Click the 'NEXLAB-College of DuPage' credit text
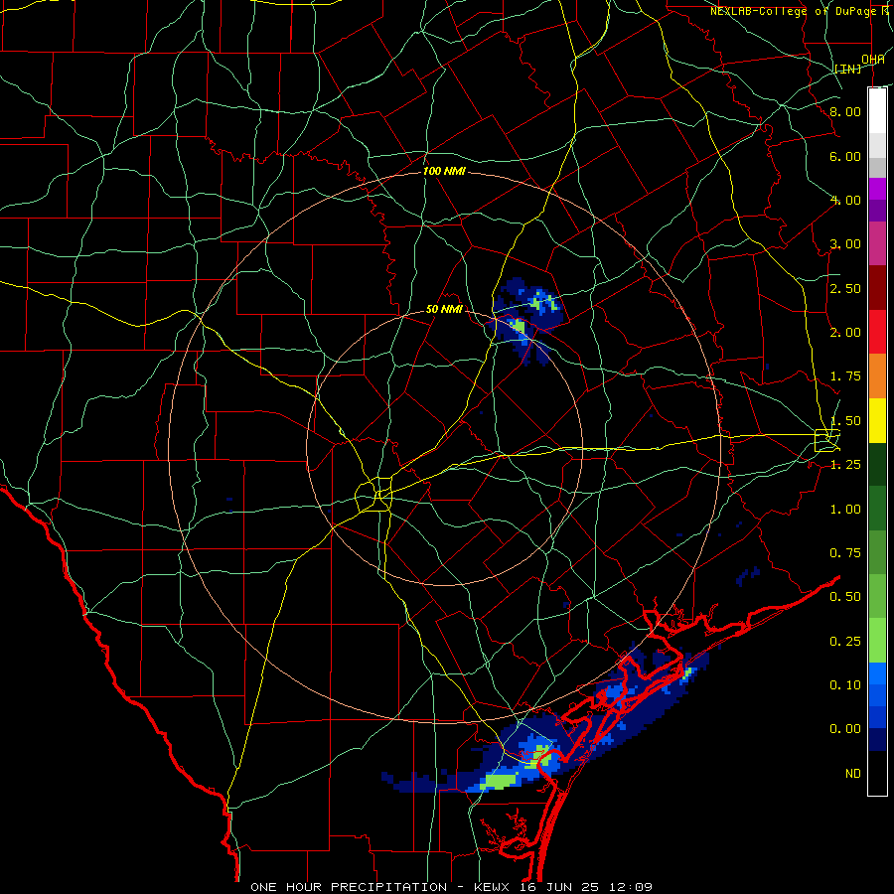 pos(795,11)
